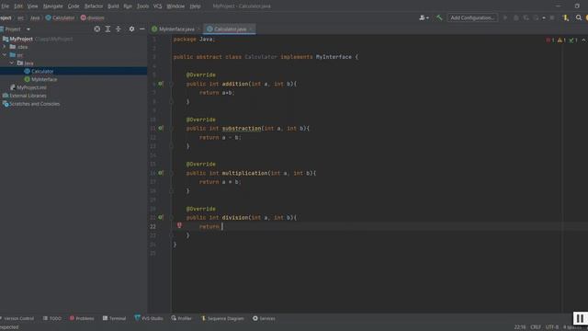588x331 pixels.
Task: Select External Libraries in the project tree
Action: tap(28, 96)
